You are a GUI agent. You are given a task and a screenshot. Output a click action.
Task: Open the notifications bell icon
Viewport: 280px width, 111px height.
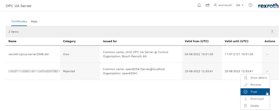click(199, 5)
